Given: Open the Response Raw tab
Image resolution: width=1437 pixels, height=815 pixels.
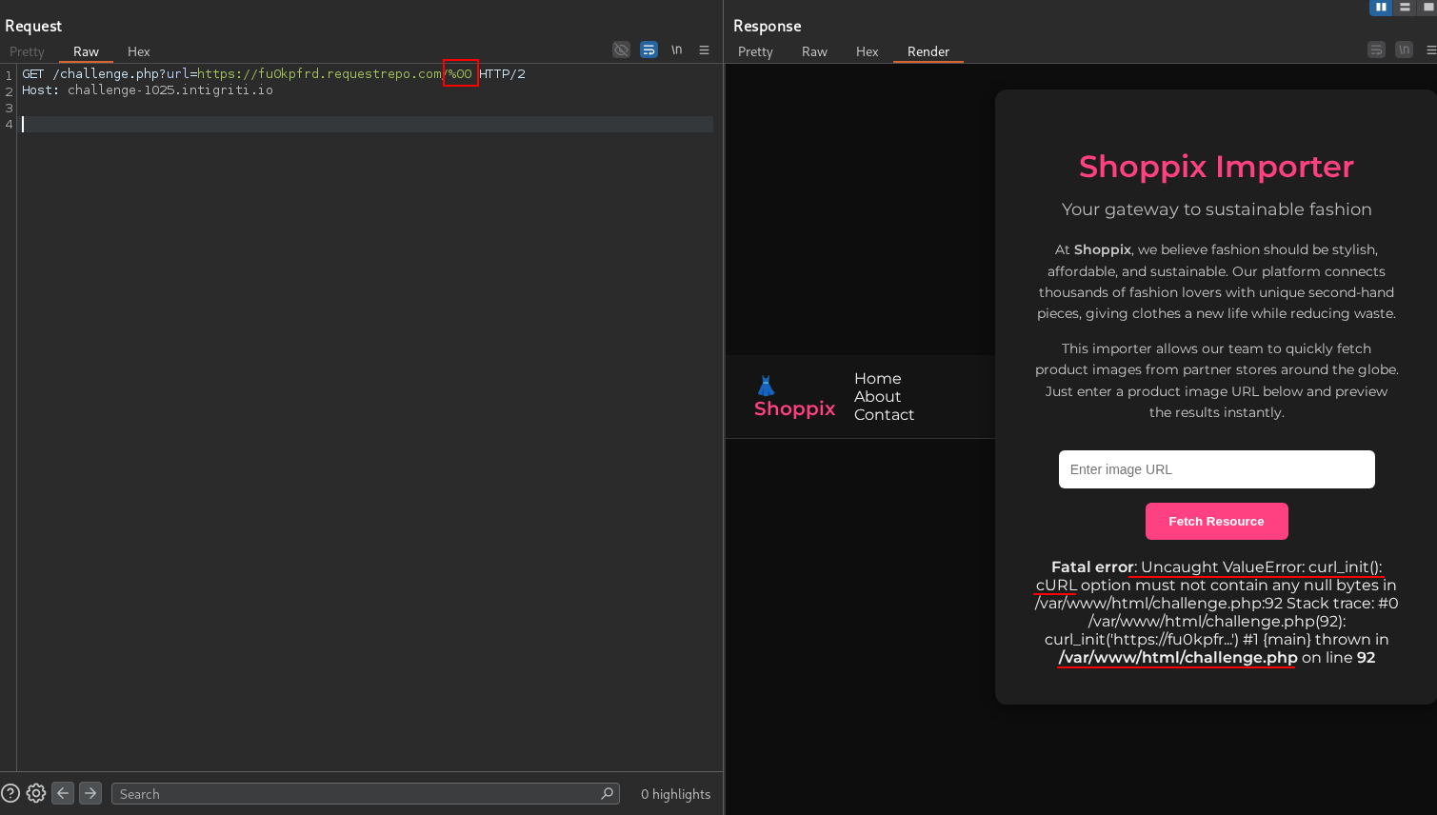Looking at the screenshot, I should coord(813,51).
